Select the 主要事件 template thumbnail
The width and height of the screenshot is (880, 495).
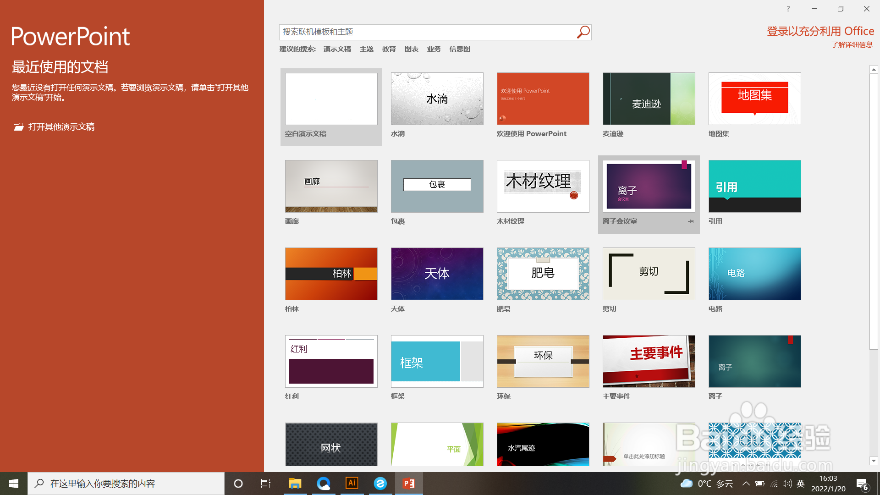(649, 362)
